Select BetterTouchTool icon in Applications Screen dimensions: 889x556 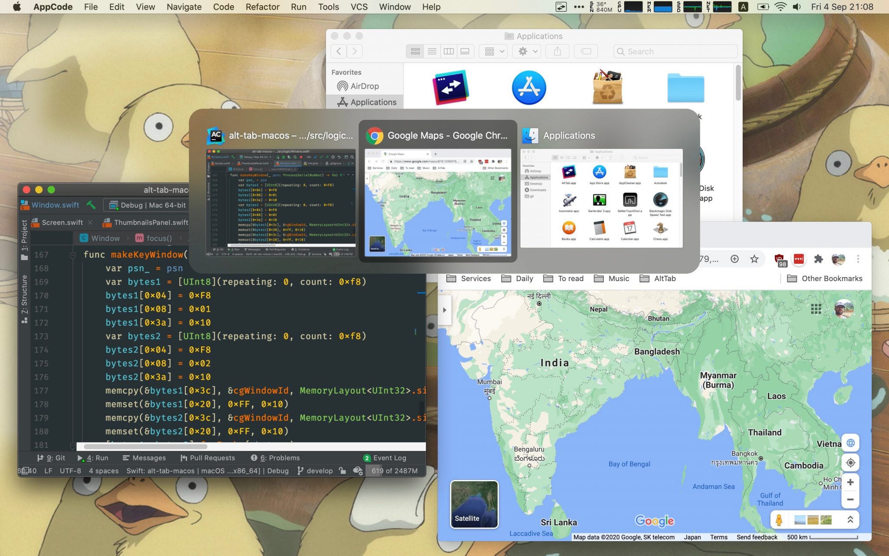pyautogui.click(x=629, y=201)
